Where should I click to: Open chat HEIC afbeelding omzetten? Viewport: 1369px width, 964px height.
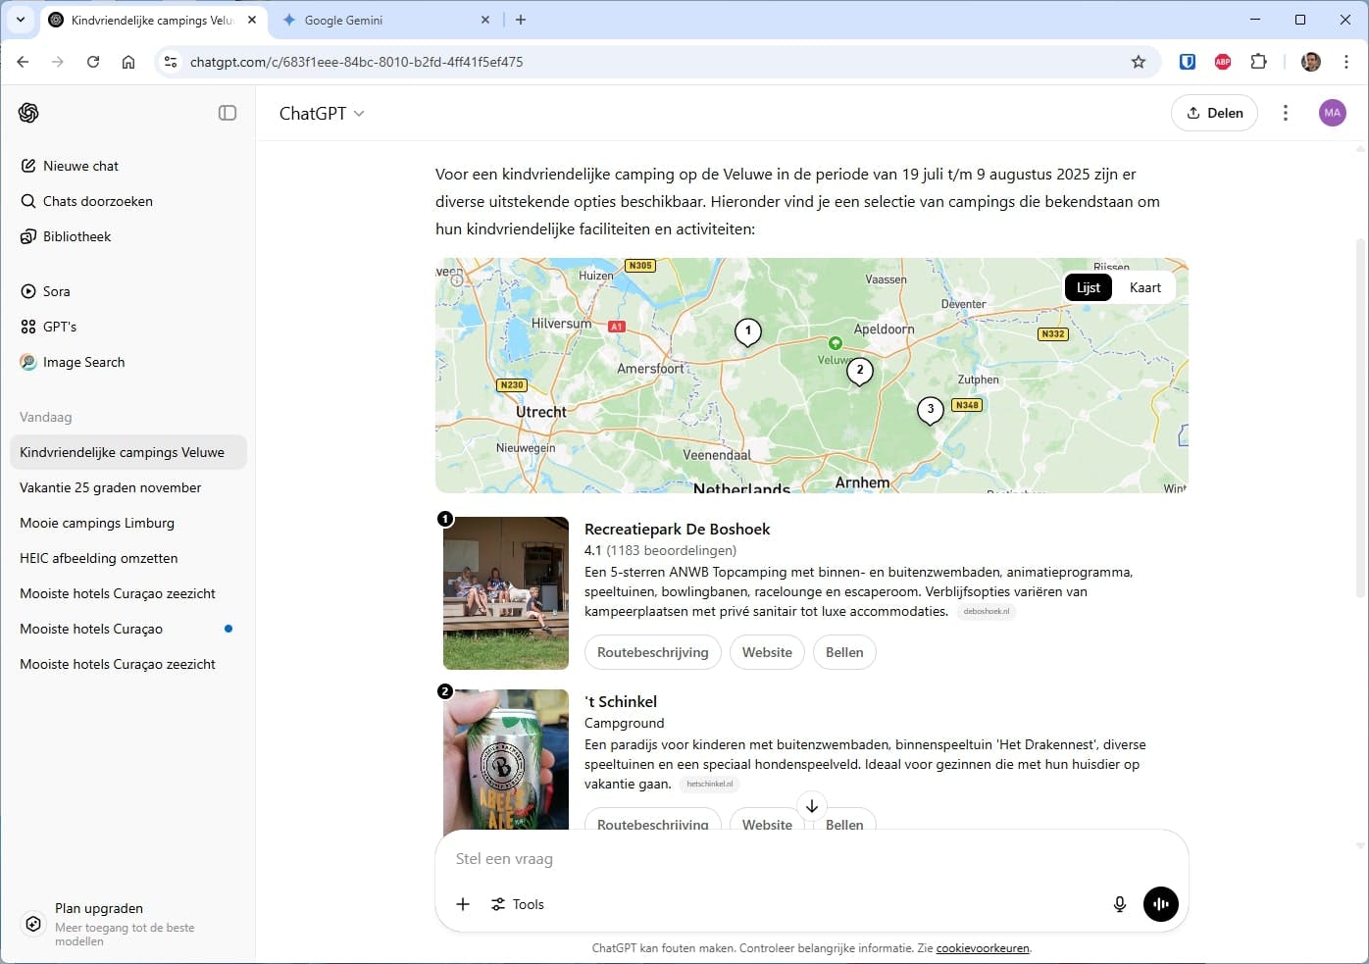[127, 558]
